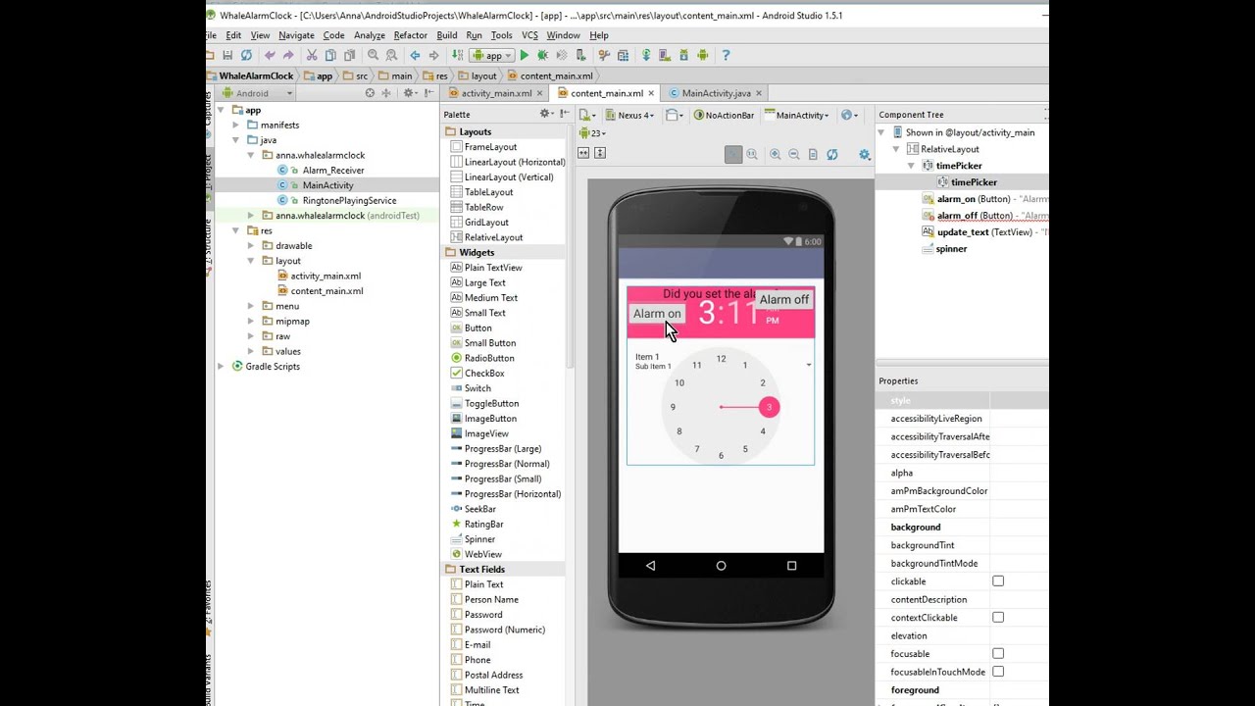1255x706 pixels.
Task: Click the Redo arrow icon
Action: point(288,56)
